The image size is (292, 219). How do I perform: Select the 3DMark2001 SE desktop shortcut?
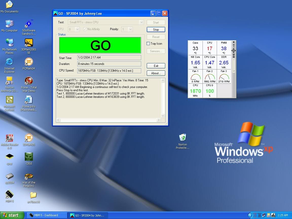(29, 43)
